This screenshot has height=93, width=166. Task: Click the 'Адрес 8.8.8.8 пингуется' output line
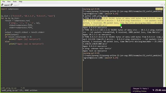click(95, 28)
